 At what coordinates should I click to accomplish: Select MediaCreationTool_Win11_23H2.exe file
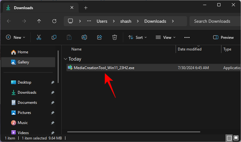[x=104, y=68]
